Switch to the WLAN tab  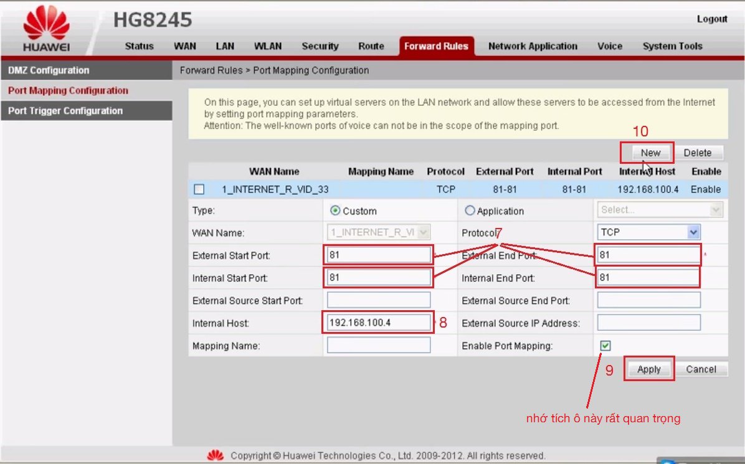tap(267, 46)
